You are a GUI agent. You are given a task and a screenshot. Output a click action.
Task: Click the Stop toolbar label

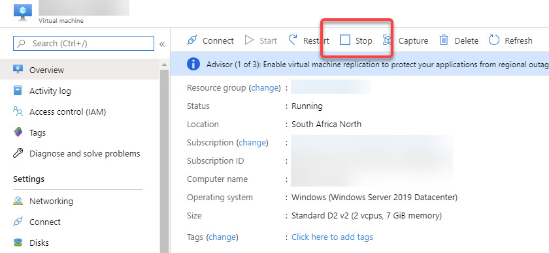tap(364, 41)
